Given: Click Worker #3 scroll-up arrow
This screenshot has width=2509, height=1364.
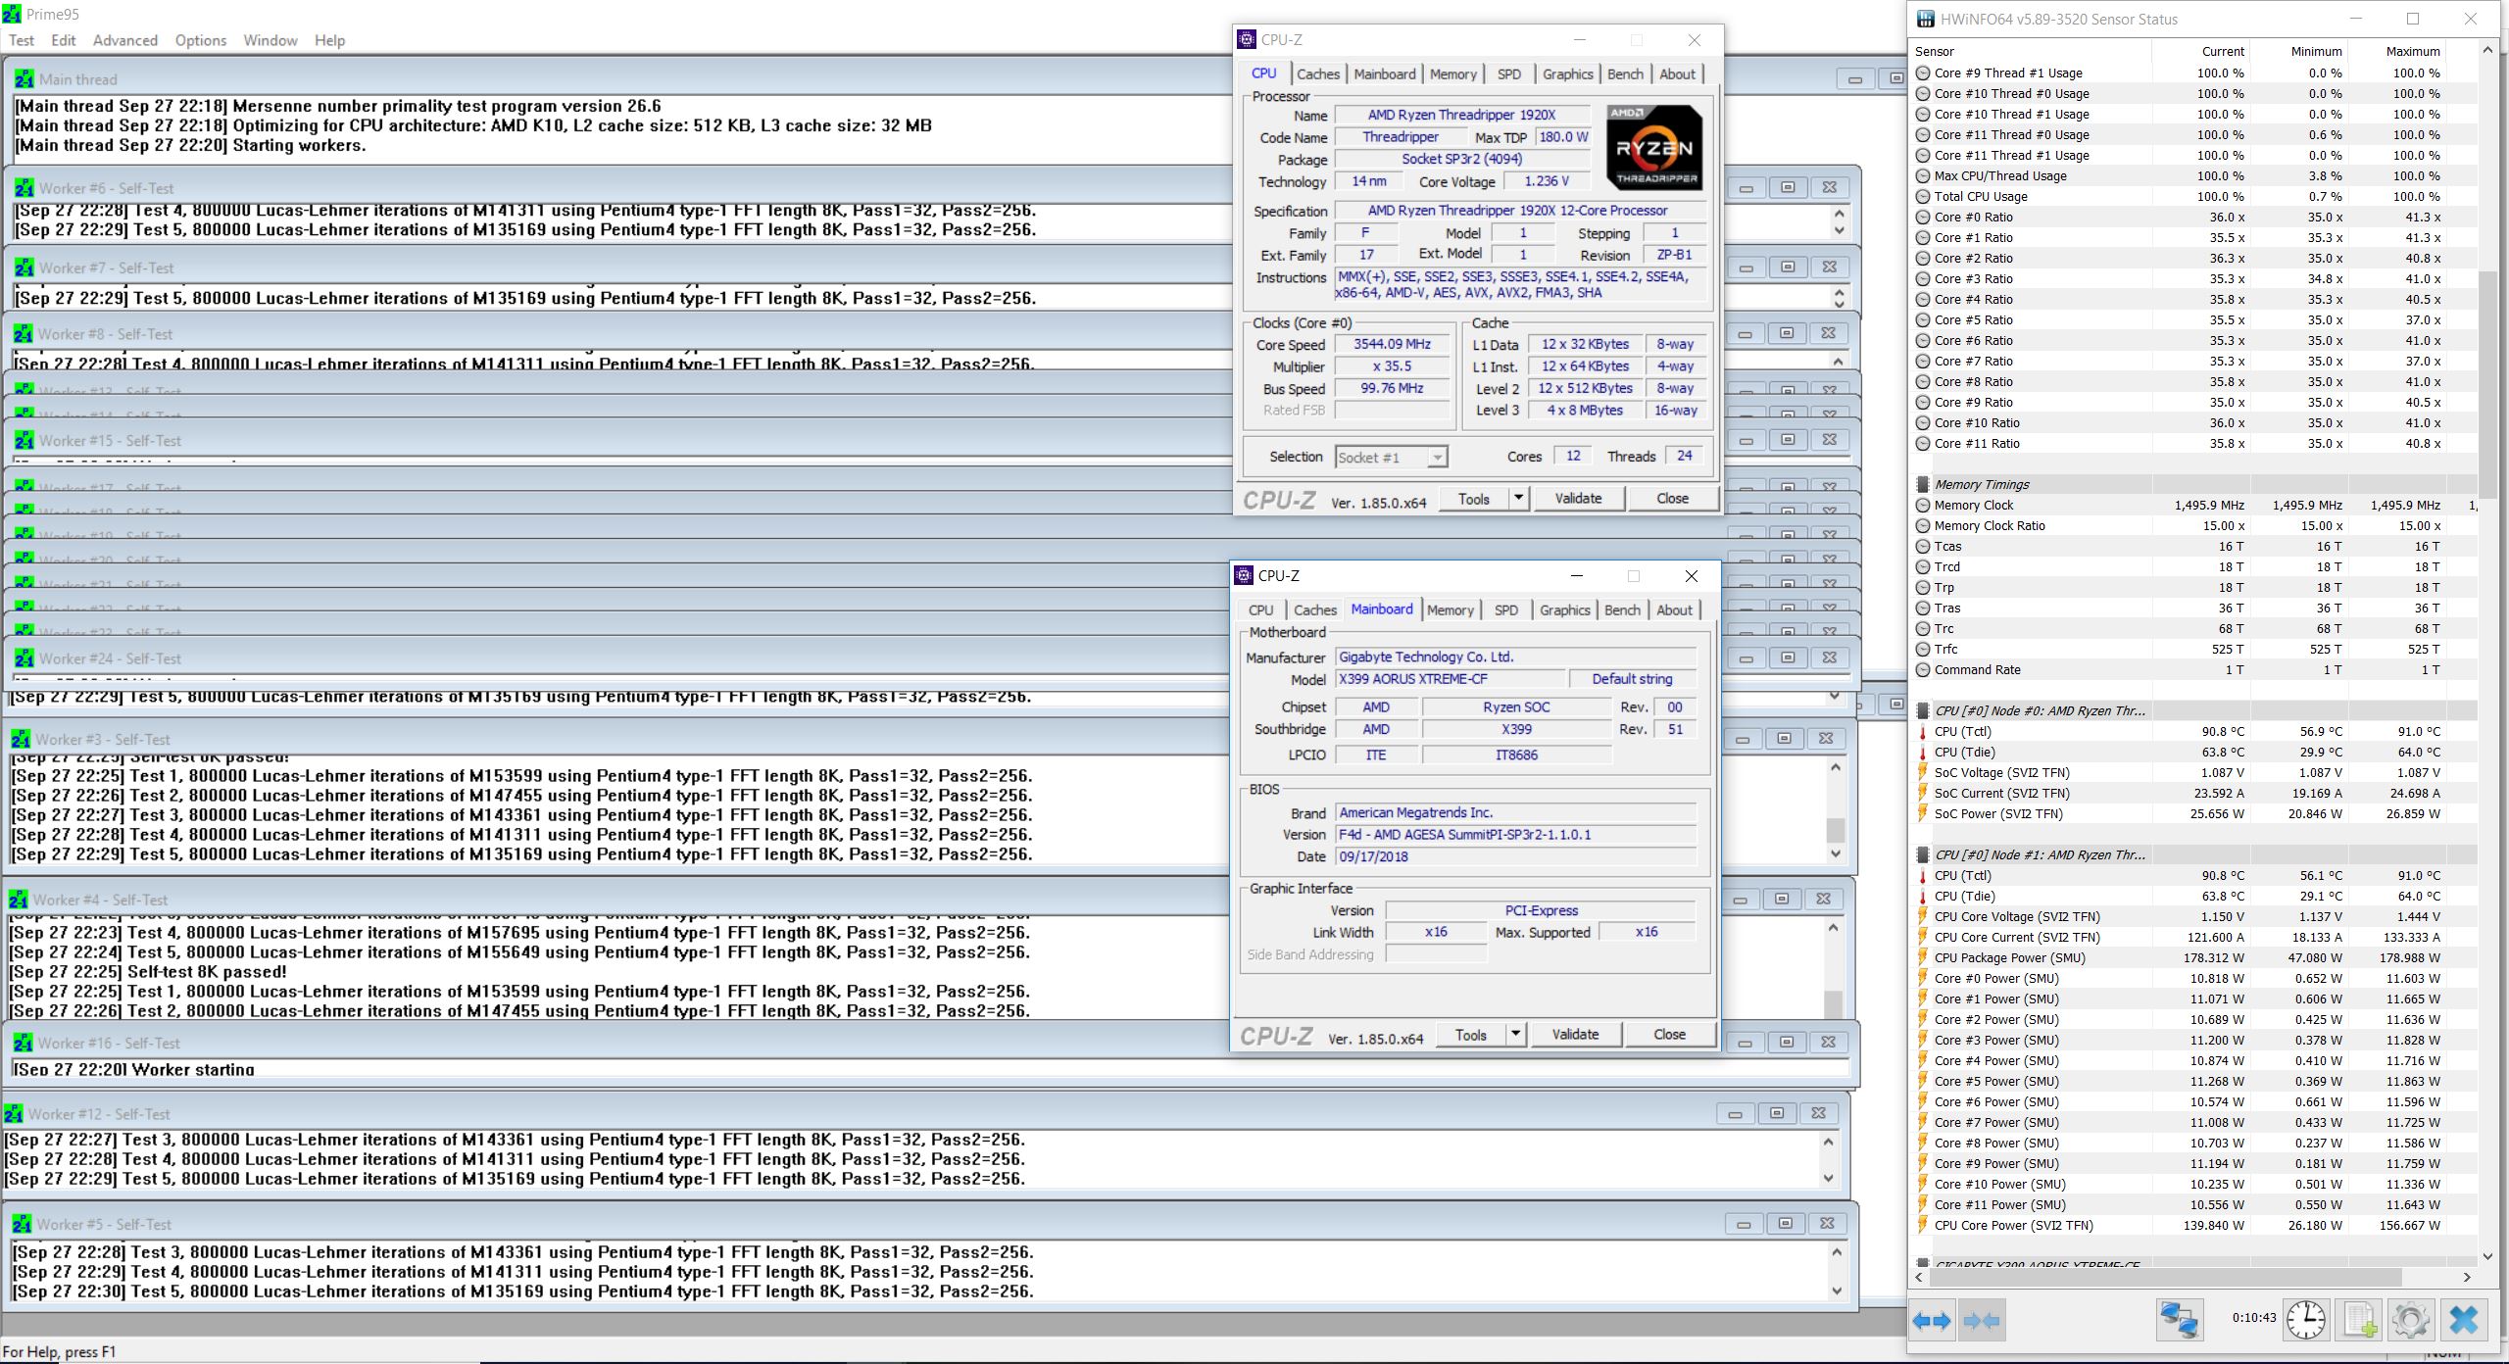Looking at the screenshot, I should coord(1836,767).
